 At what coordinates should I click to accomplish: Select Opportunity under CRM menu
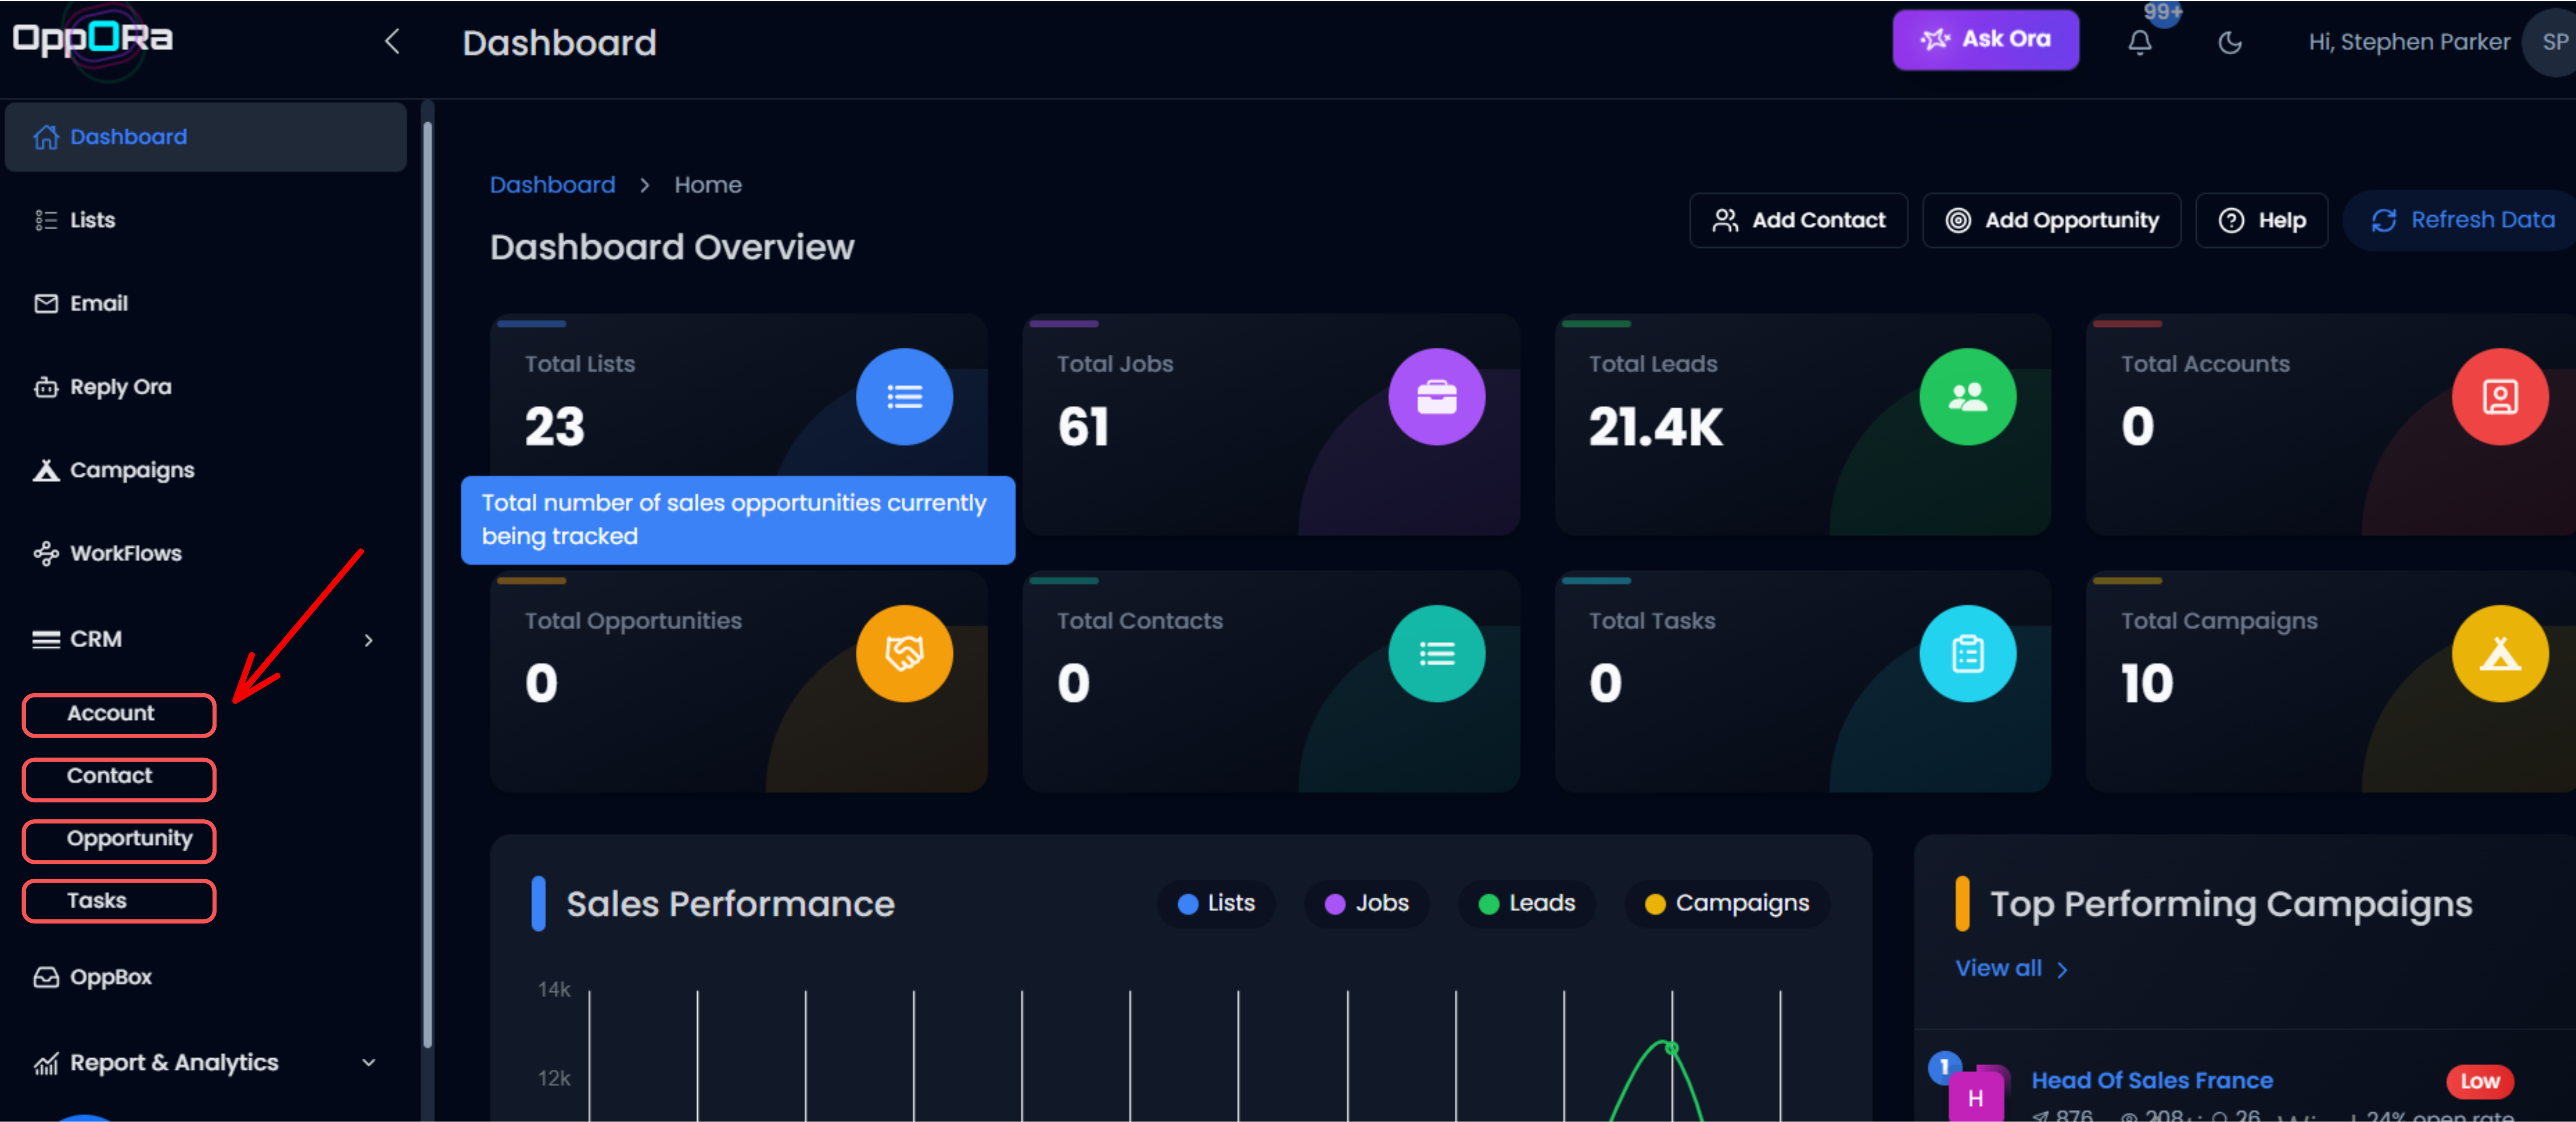[x=128, y=839]
